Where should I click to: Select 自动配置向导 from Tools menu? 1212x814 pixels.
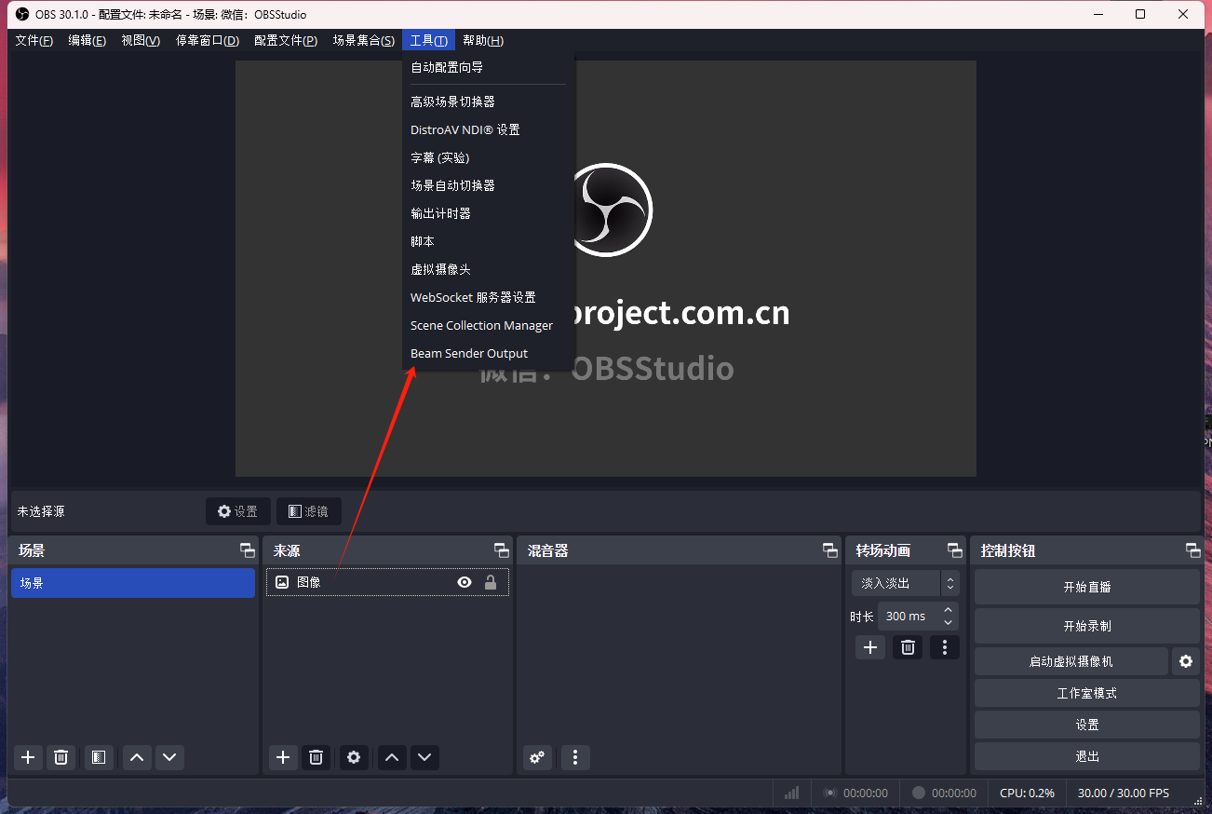click(x=490, y=67)
